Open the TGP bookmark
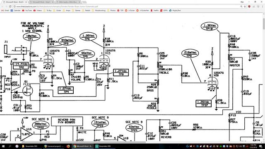 coord(120,10)
